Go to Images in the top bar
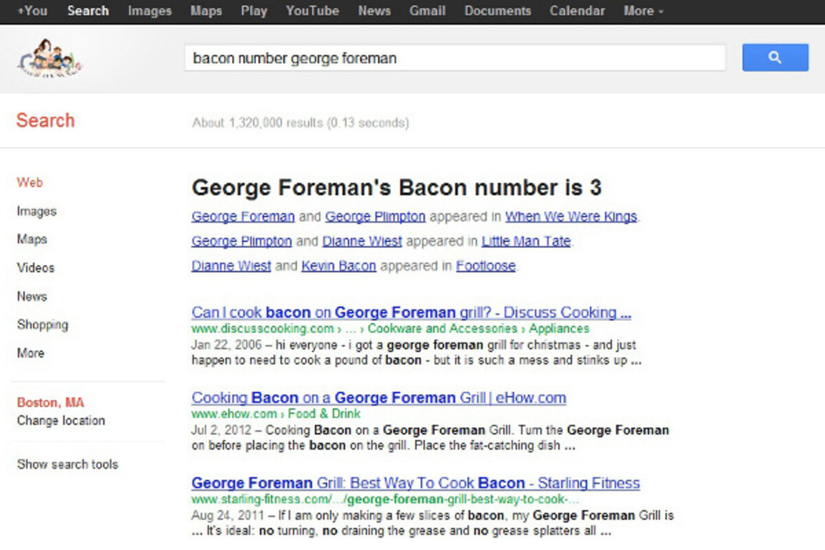The width and height of the screenshot is (825, 550). (x=149, y=11)
